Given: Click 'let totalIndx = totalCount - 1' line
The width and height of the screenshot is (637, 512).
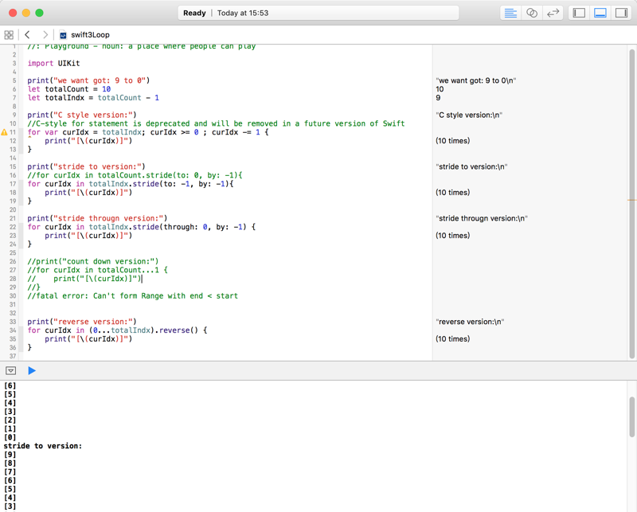Looking at the screenshot, I should coord(93,97).
